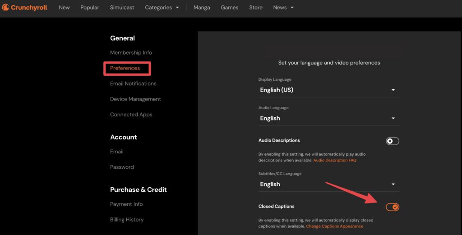The height and width of the screenshot is (235, 462).
Task: Visit the Store link
Action: pyautogui.click(x=255, y=7)
